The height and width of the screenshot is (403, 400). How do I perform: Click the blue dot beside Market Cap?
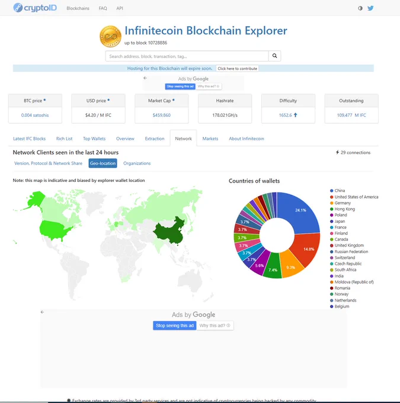(174, 100)
